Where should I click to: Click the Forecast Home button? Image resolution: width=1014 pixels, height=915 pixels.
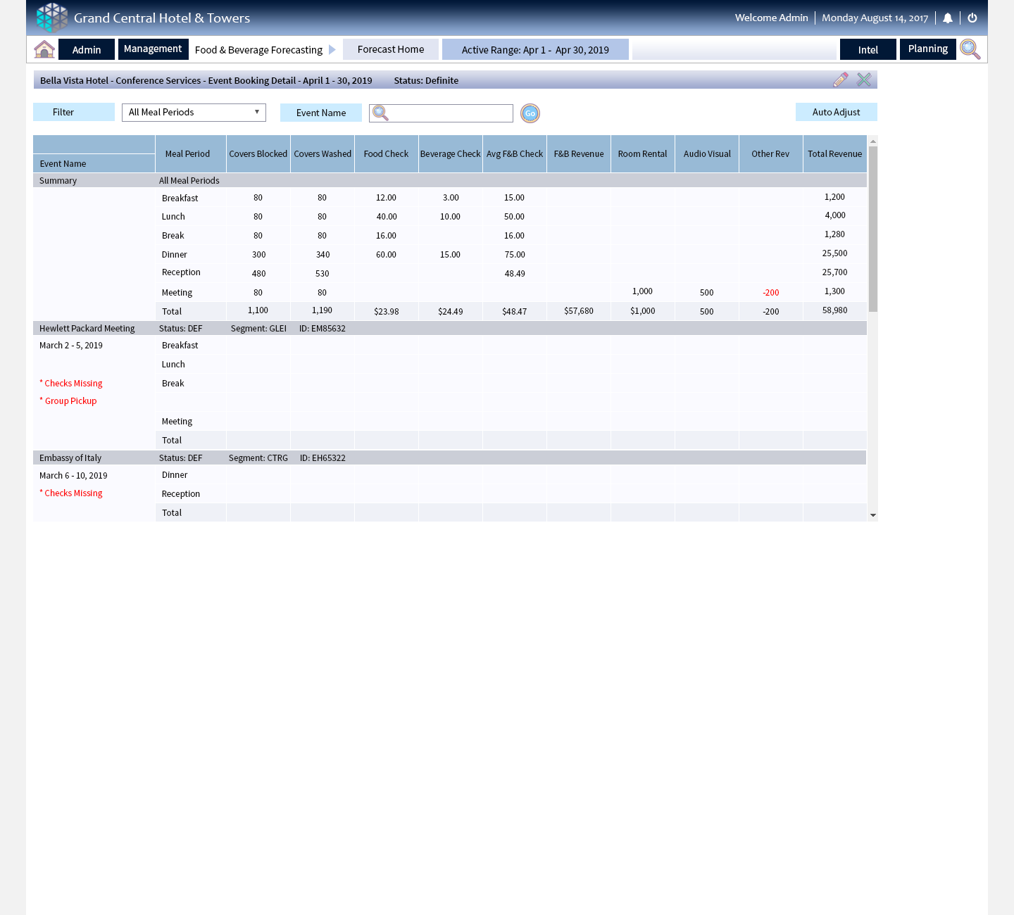[391, 49]
